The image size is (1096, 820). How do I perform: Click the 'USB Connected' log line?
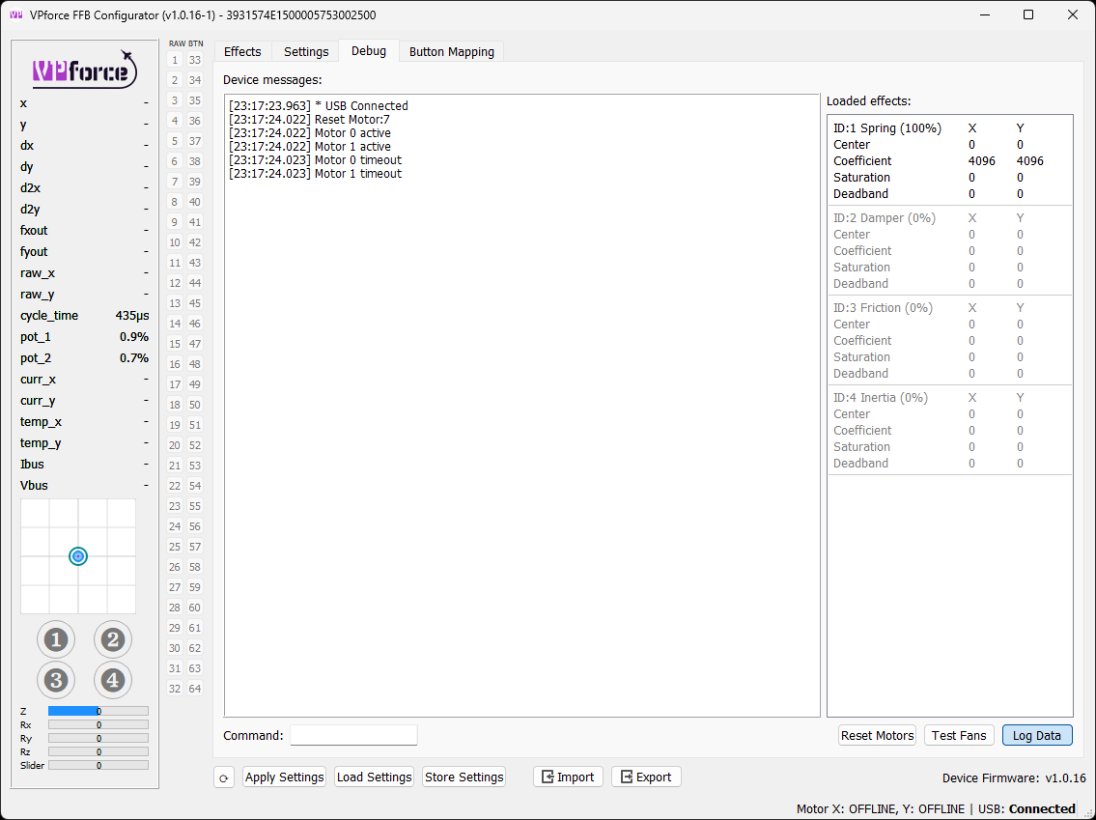click(x=319, y=106)
